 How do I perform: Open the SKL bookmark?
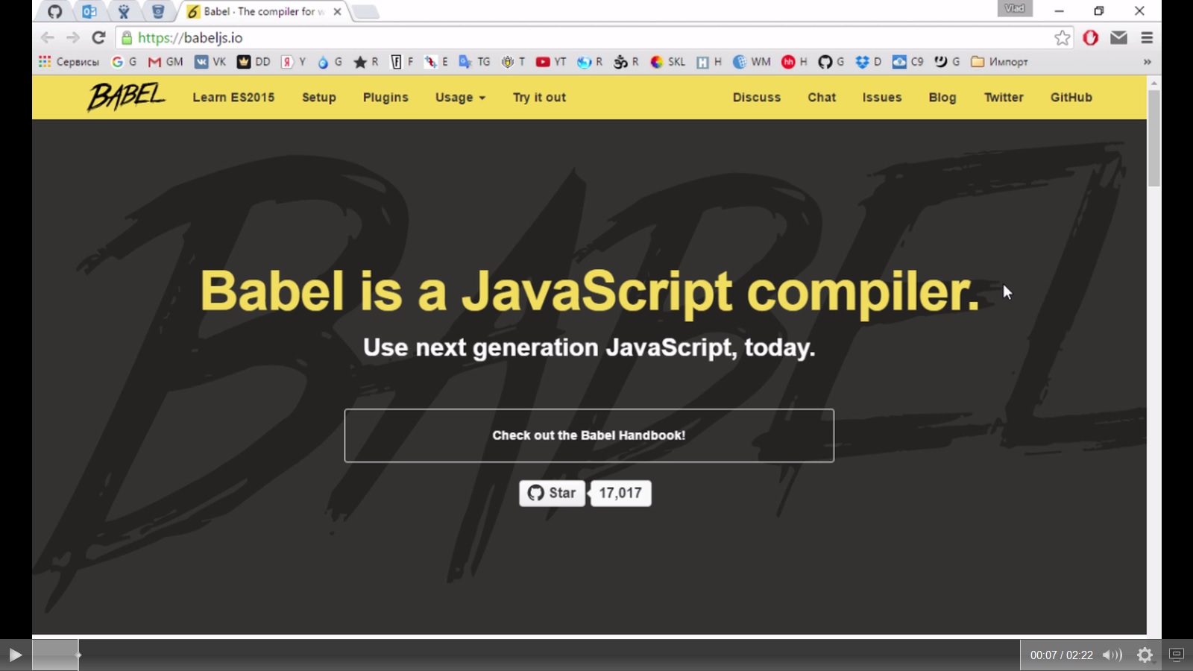(667, 62)
